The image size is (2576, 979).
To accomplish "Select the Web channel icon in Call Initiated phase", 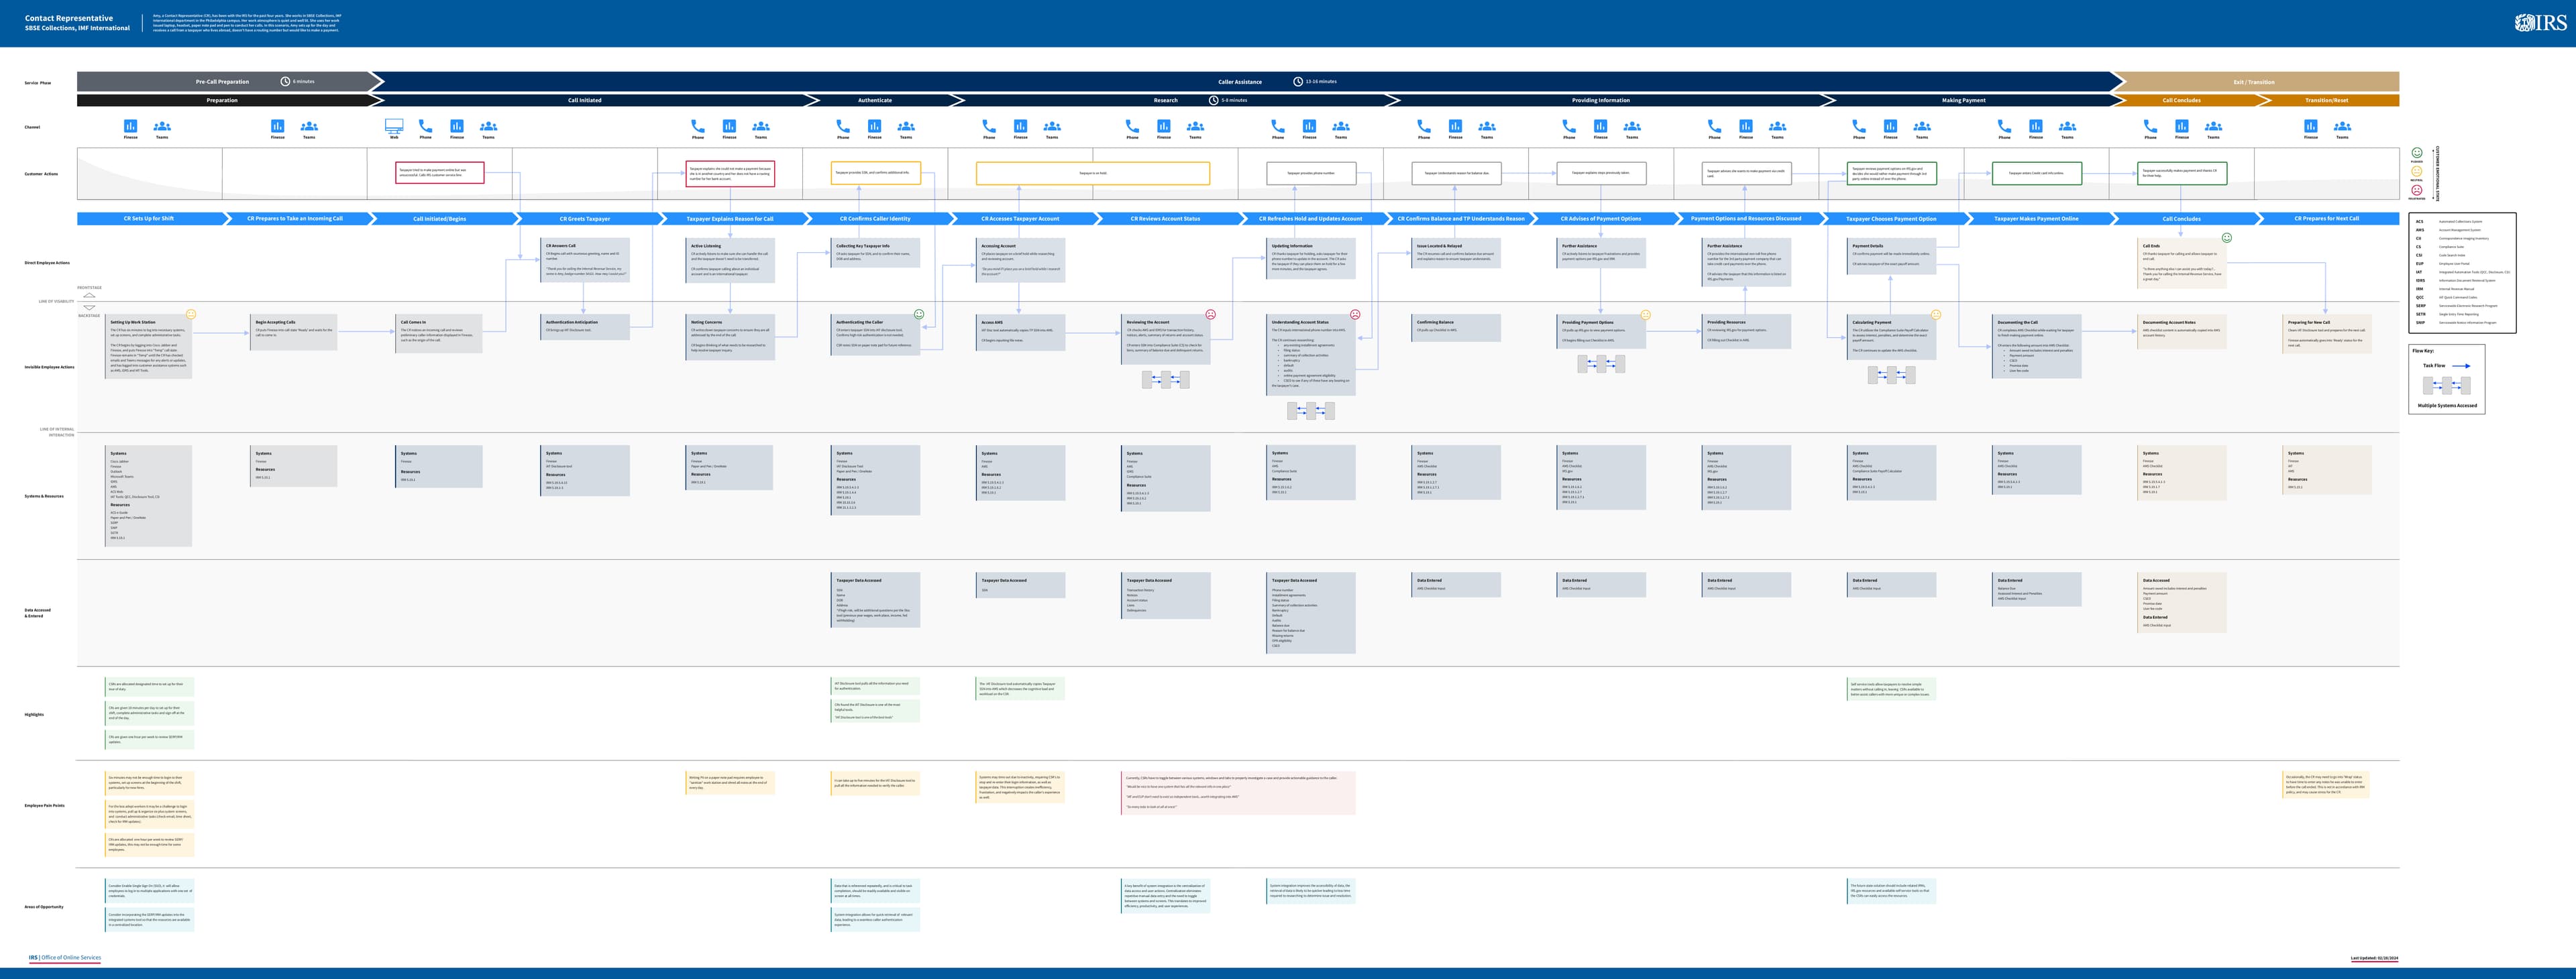I will click(x=394, y=127).
